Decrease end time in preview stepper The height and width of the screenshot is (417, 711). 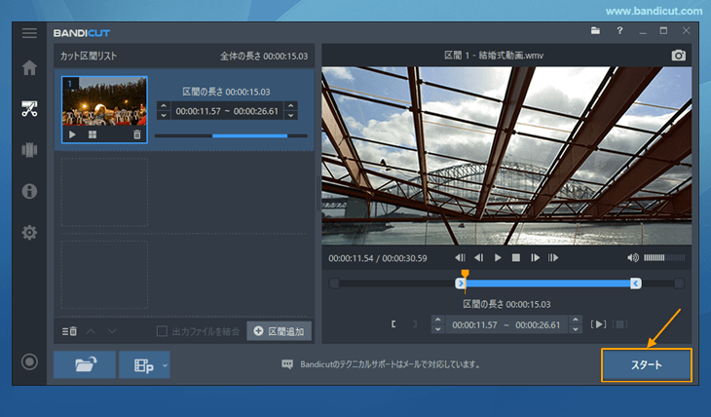576,329
